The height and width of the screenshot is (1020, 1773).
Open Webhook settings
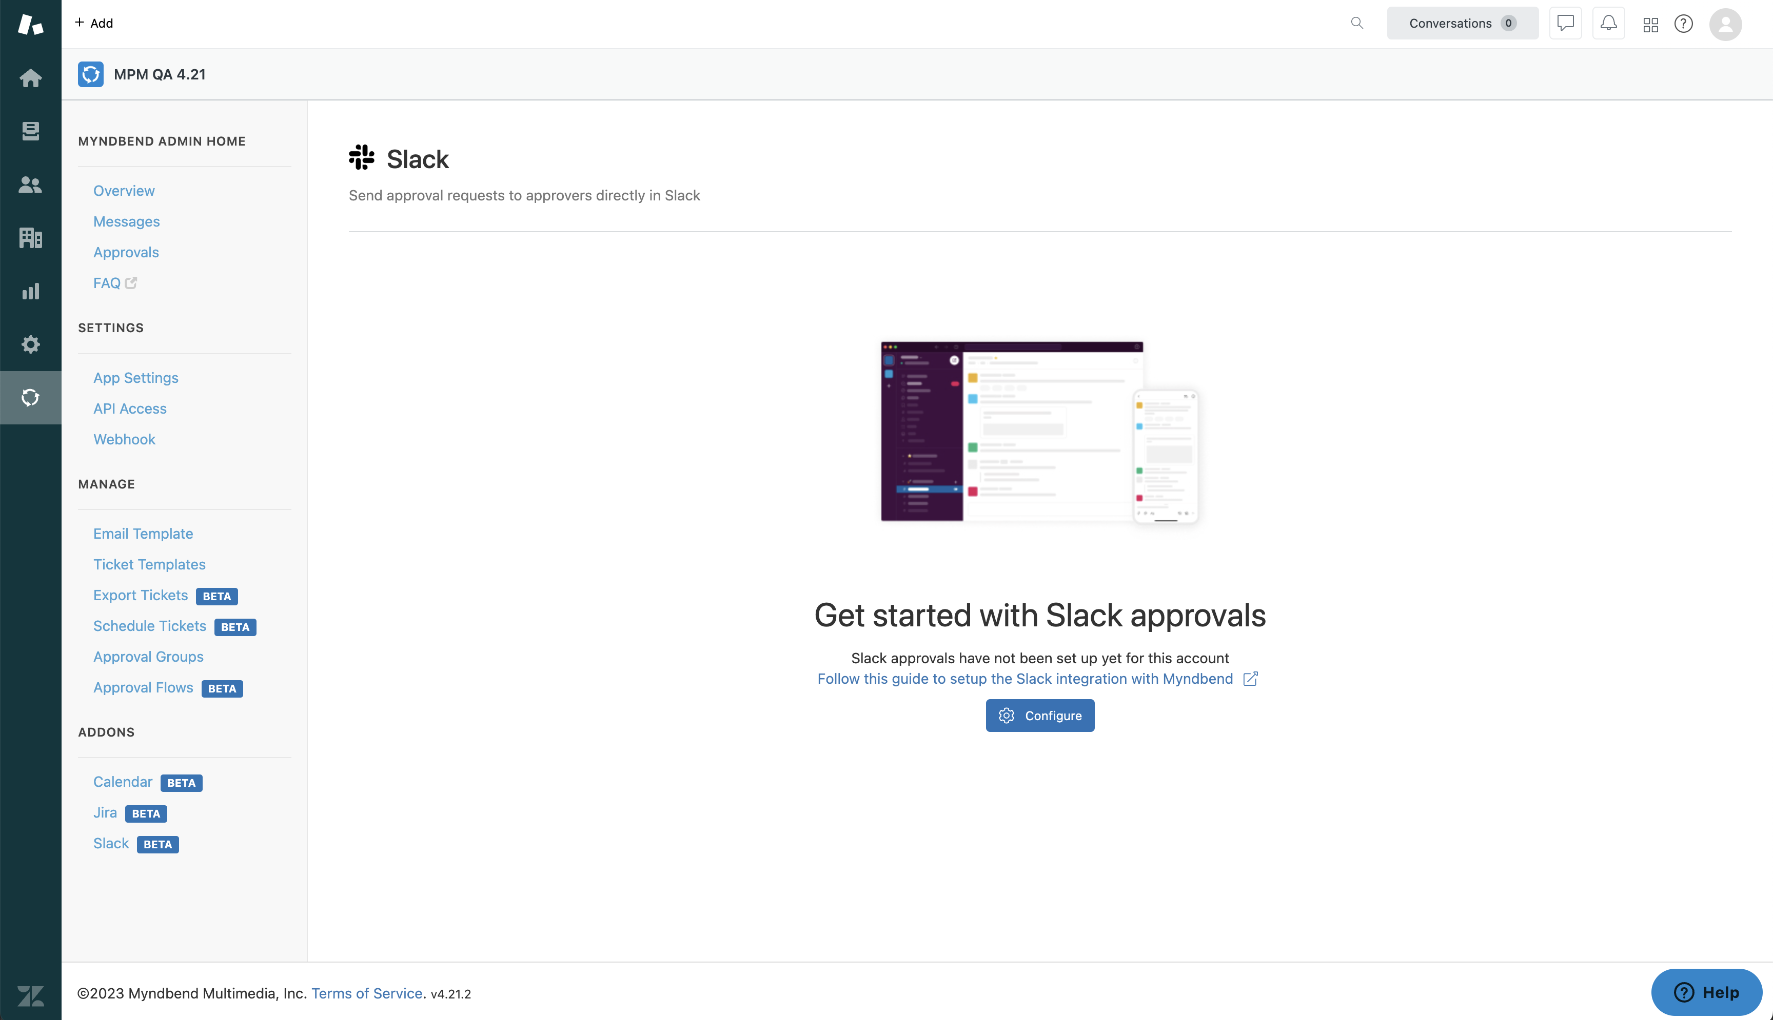click(x=124, y=439)
